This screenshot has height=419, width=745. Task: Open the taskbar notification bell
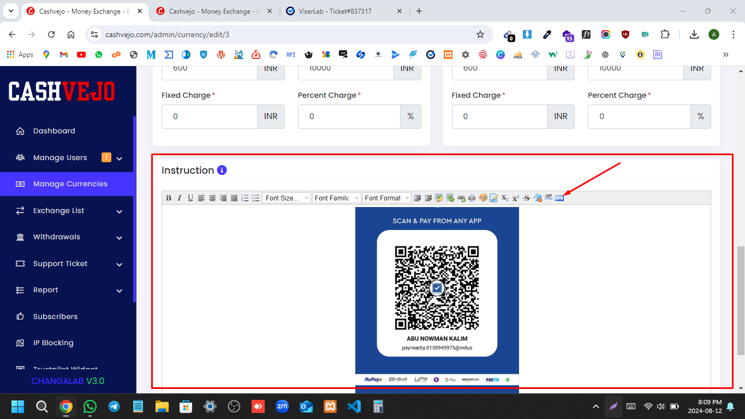[730, 406]
